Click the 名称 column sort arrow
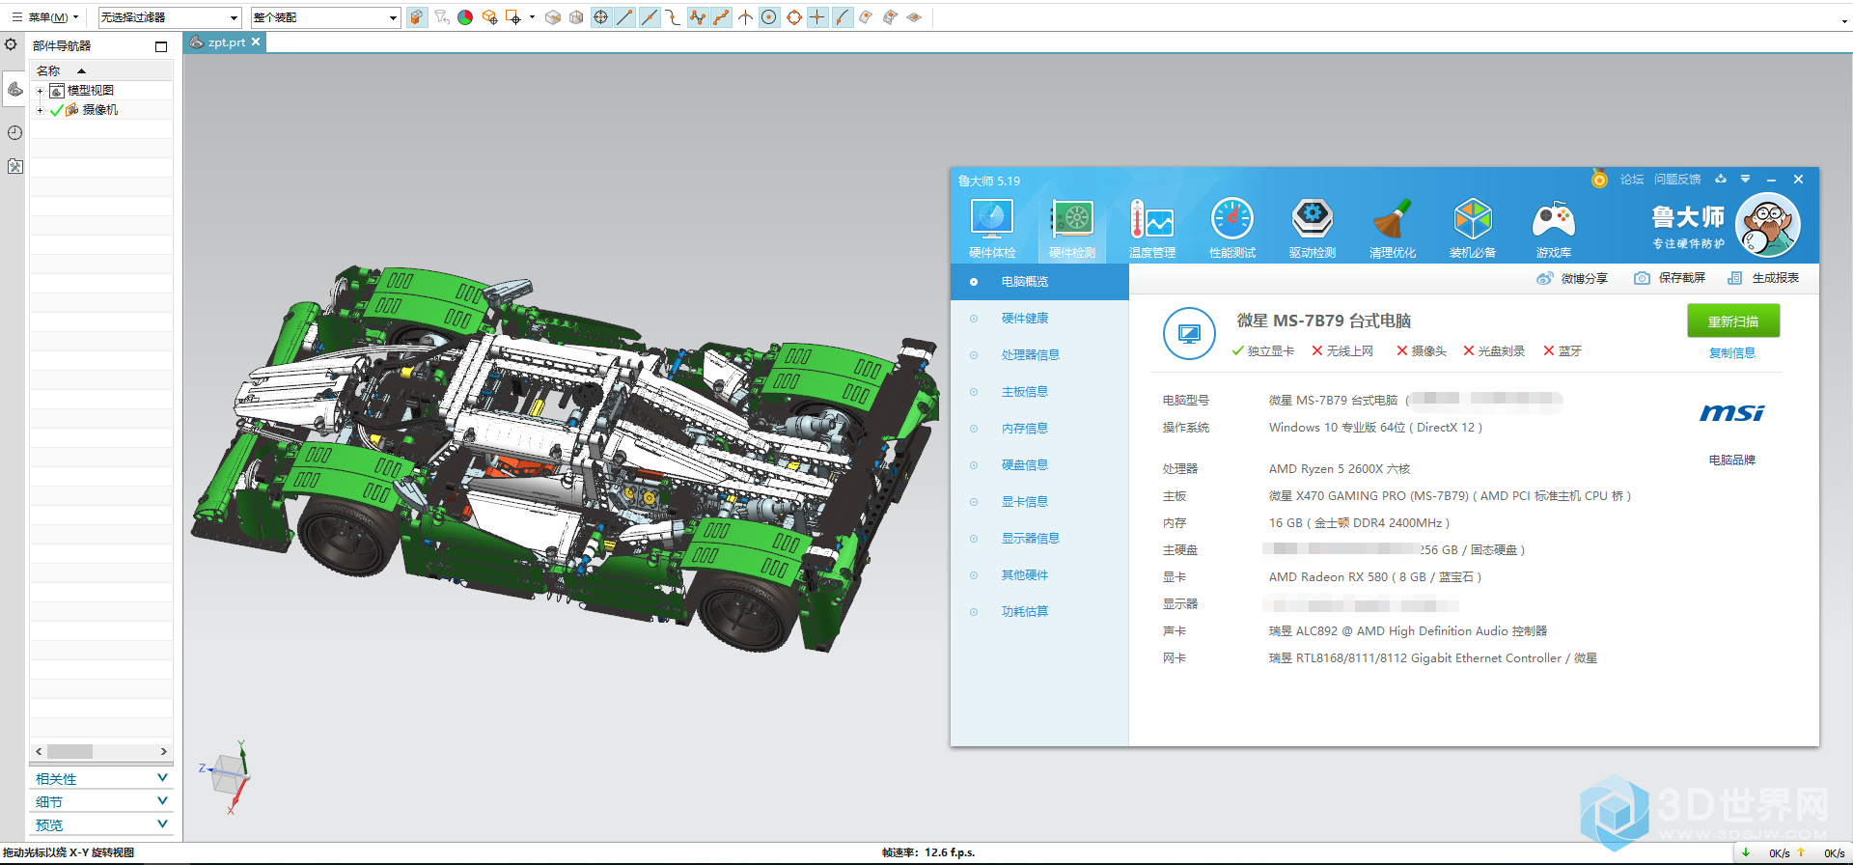 click(81, 70)
